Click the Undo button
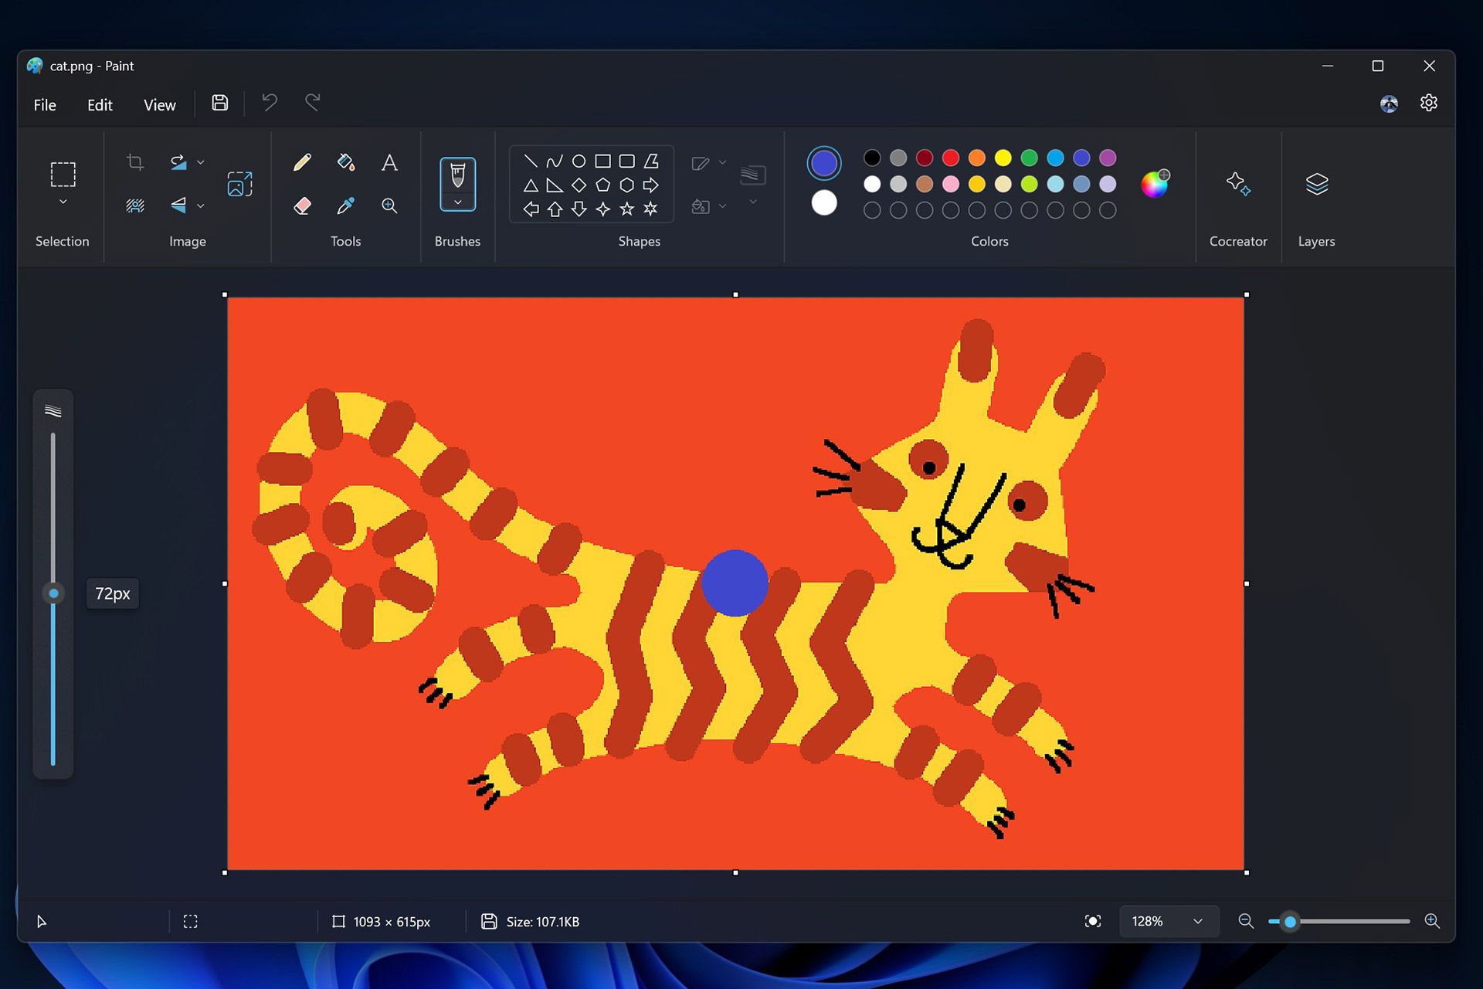 pos(270,104)
